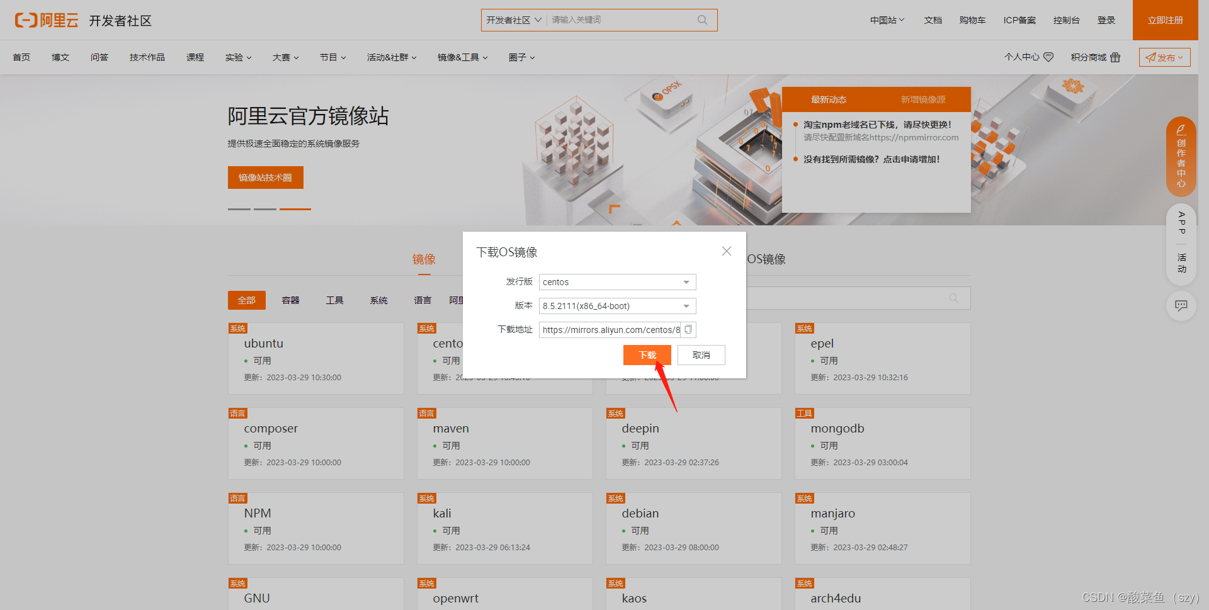Select the 系统 category filter

(379, 300)
